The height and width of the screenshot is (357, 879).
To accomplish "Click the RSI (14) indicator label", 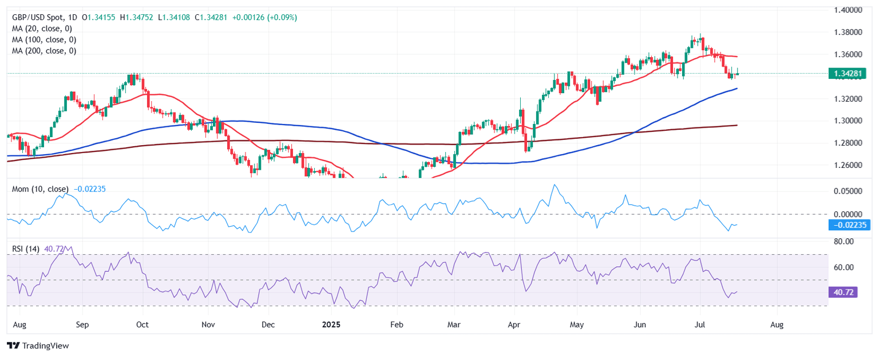I will pos(26,250).
